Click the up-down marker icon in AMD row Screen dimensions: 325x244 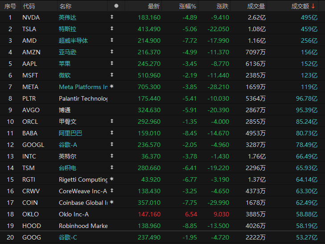pyautogui.click(x=112, y=40)
